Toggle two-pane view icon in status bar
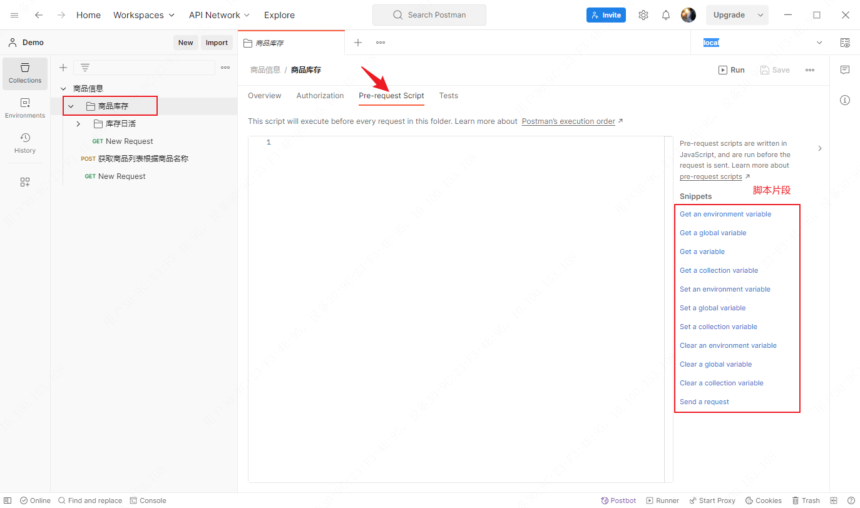The image size is (860, 508). (834, 500)
